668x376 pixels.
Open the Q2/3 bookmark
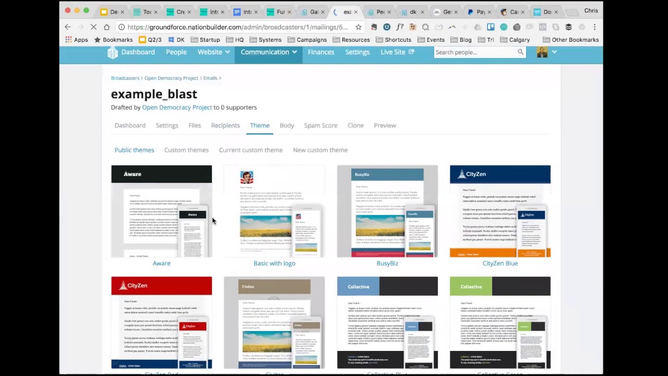pos(150,40)
